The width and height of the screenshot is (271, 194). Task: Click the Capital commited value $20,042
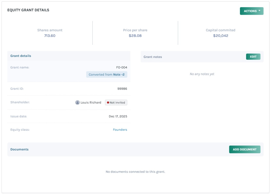coord(220,36)
